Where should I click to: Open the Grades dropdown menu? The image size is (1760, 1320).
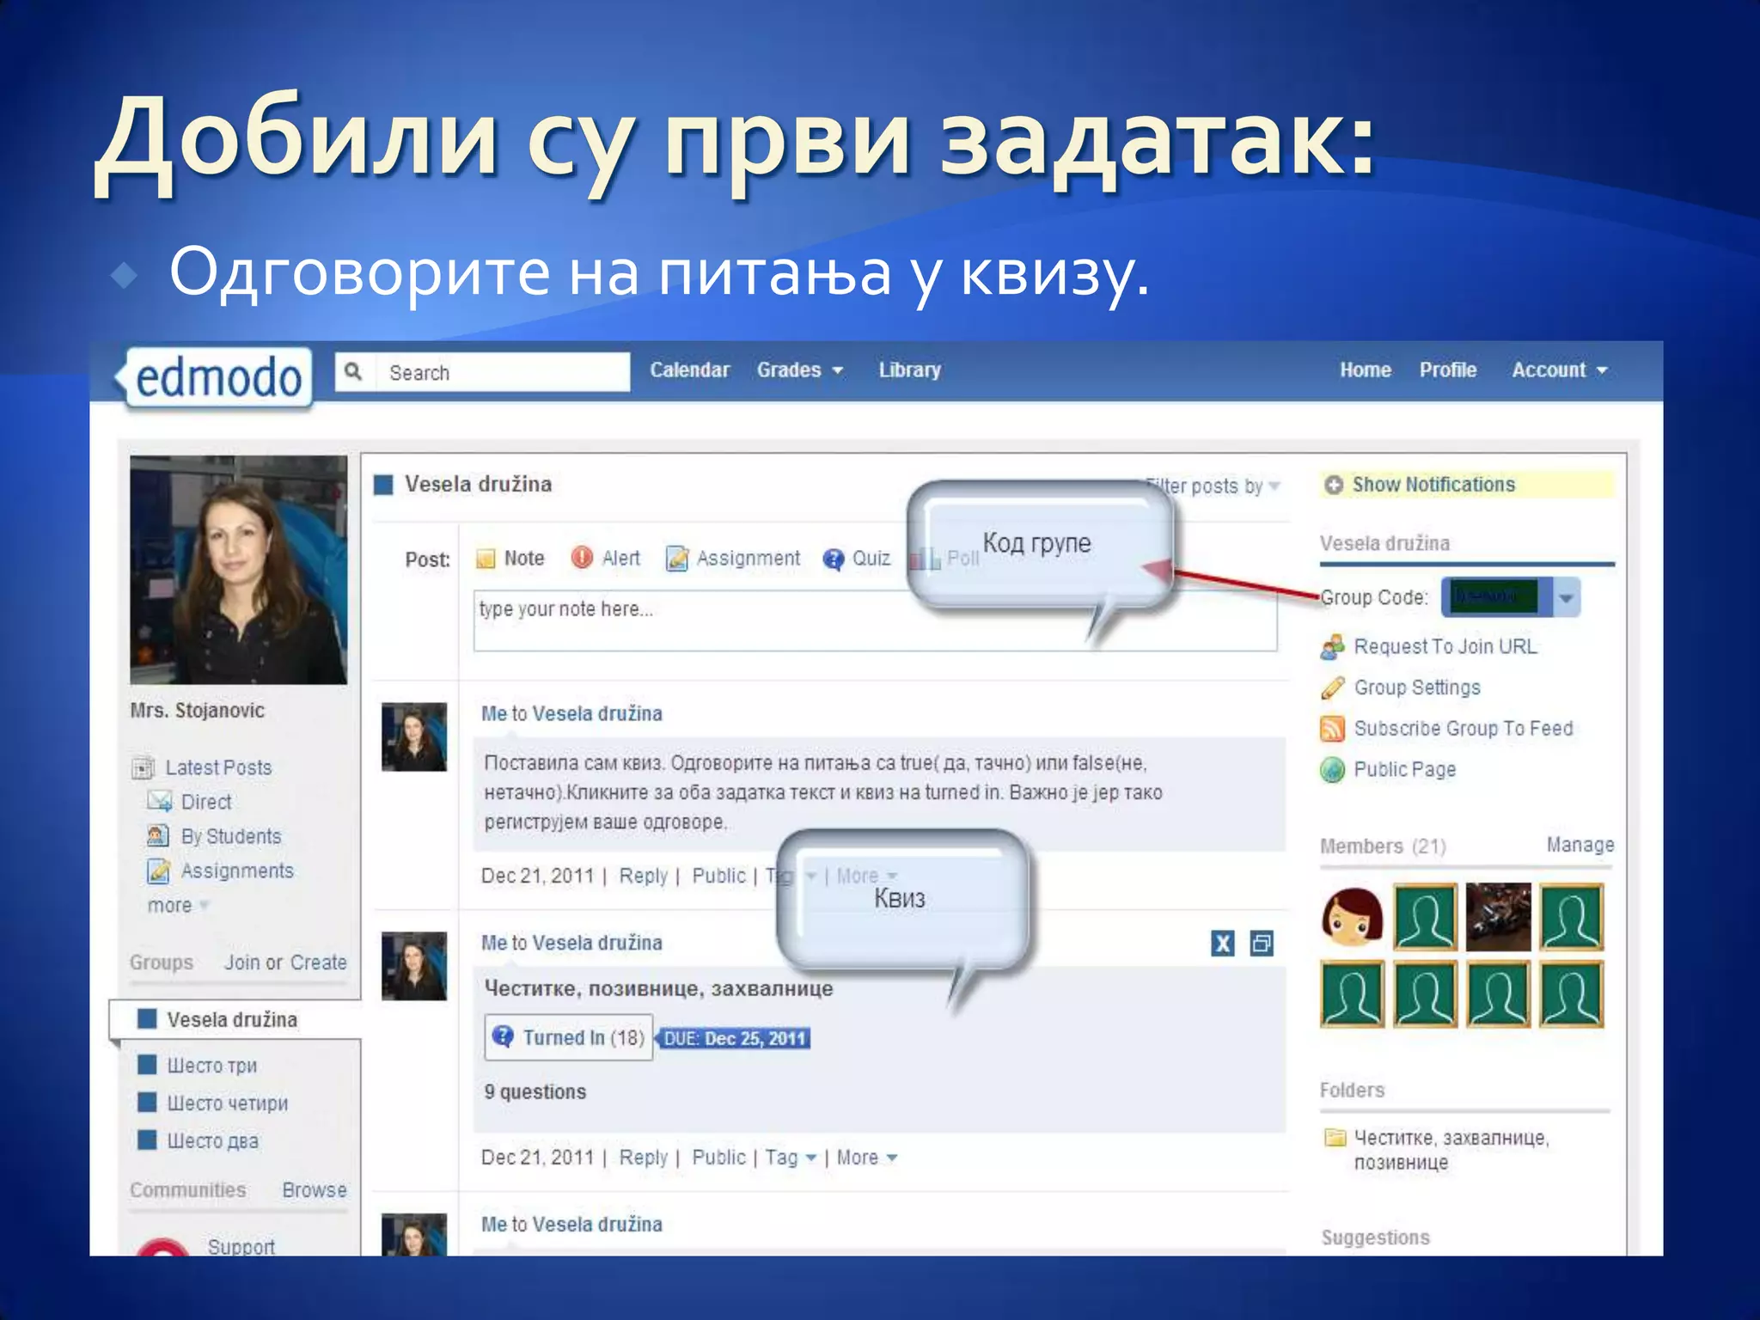[x=800, y=370]
